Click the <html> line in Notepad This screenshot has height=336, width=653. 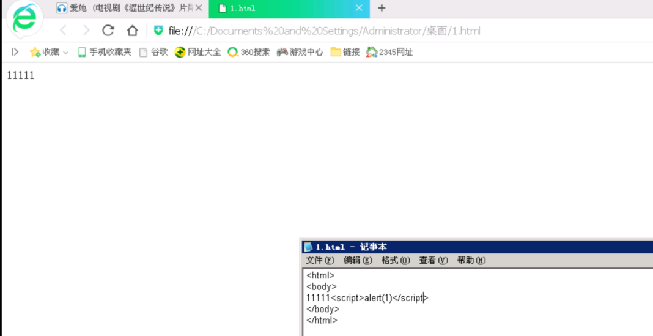point(320,275)
